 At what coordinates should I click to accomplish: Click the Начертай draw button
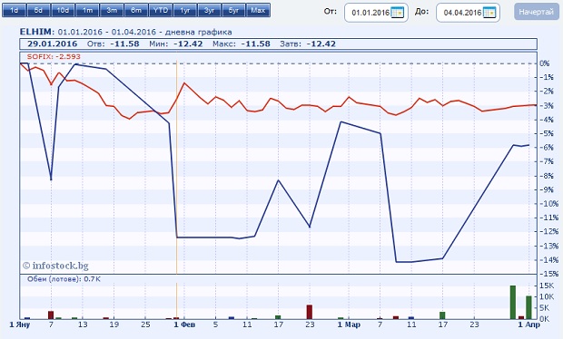click(537, 13)
